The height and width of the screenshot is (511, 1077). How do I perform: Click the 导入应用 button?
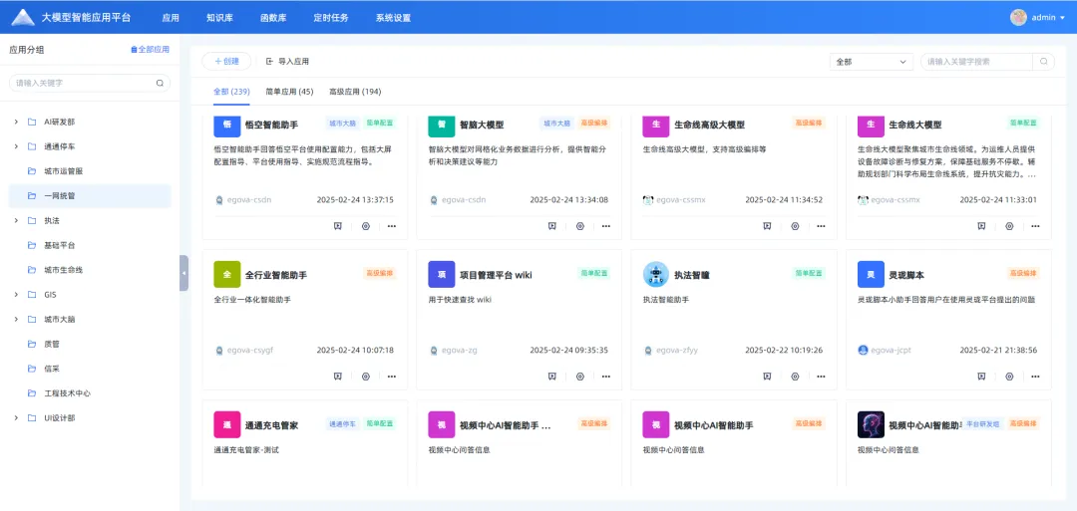click(x=287, y=62)
